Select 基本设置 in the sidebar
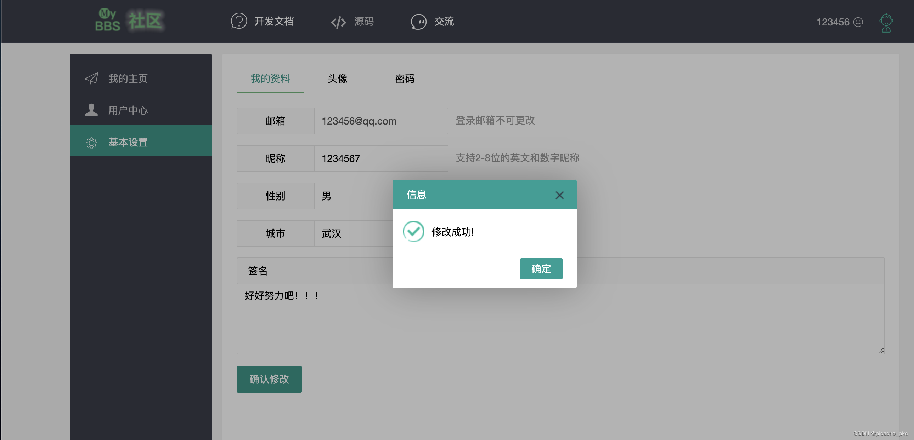Viewport: 914px width, 440px height. [x=141, y=141]
